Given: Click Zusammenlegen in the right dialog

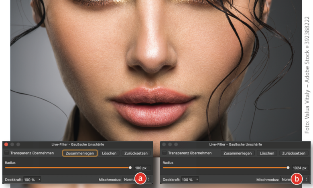Looking at the screenshot, I should pyautogui.click(x=238, y=153).
